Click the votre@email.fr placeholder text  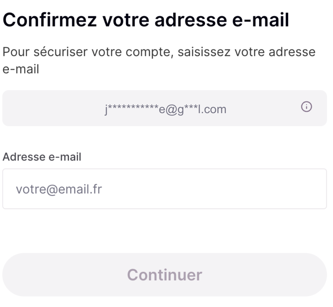click(x=59, y=189)
